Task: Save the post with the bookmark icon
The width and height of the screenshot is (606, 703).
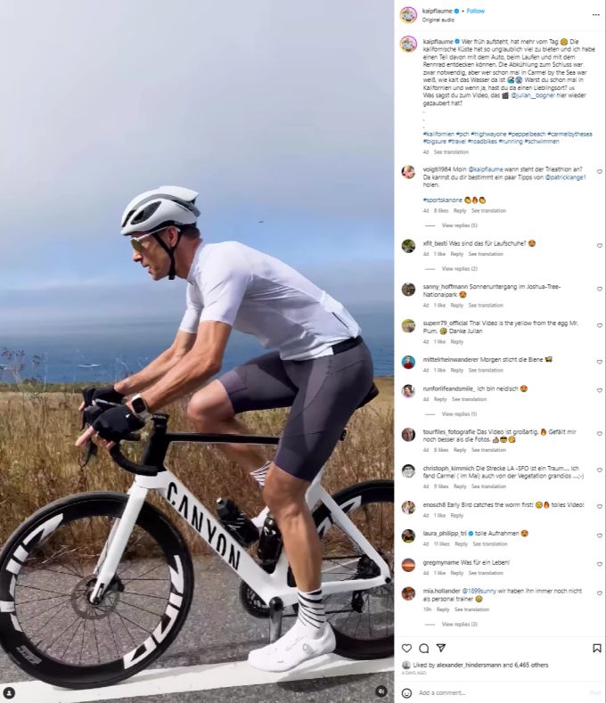Action: tap(596, 649)
